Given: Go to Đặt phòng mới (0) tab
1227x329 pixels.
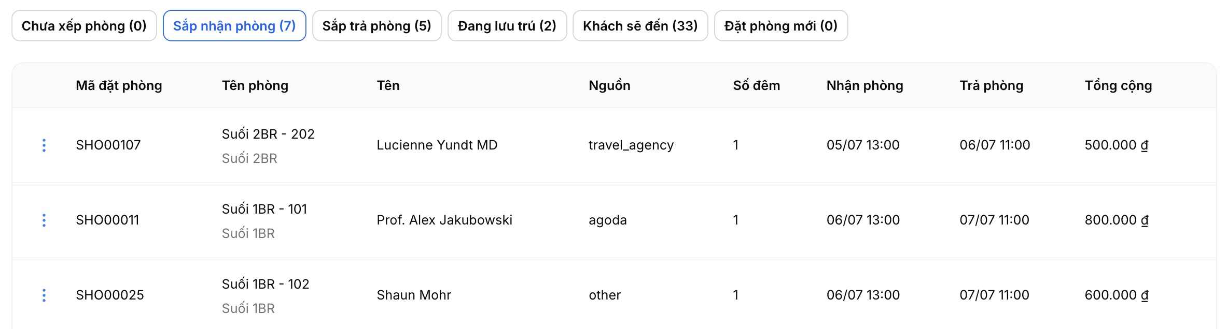Looking at the screenshot, I should coord(781,26).
